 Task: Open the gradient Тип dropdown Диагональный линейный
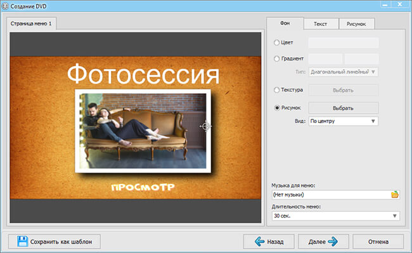coord(343,72)
